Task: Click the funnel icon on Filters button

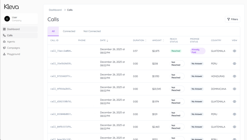Action: pyautogui.click(x=228, y=19)
